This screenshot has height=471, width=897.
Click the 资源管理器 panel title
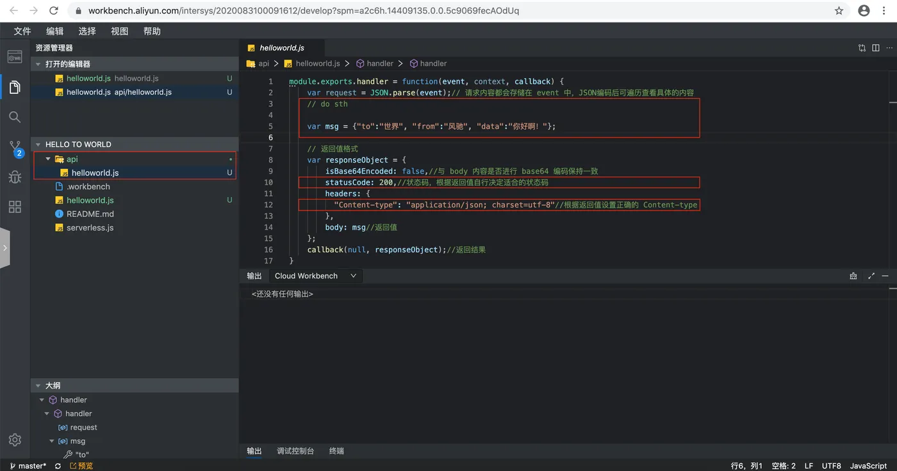point(54,48)
